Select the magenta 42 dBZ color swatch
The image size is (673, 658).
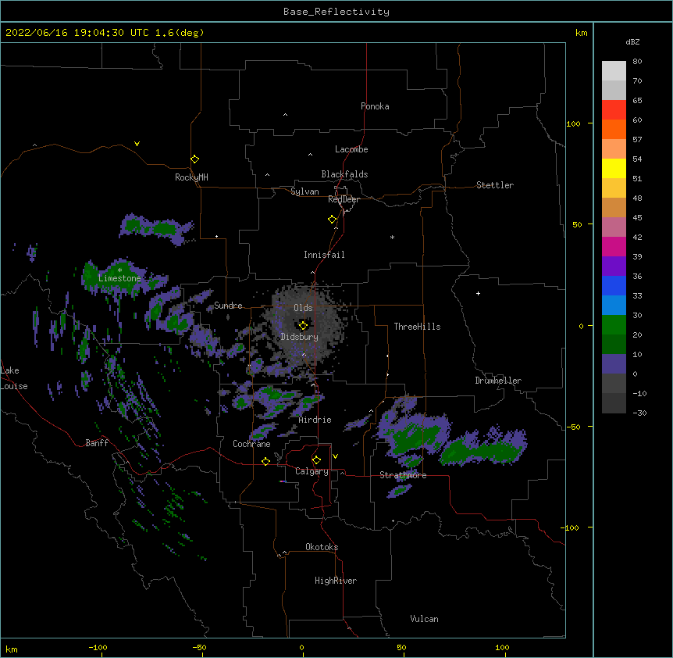614,246
